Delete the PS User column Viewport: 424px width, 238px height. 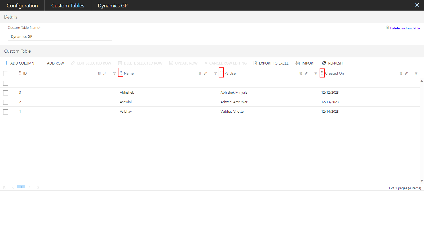[x=301, y=73]
